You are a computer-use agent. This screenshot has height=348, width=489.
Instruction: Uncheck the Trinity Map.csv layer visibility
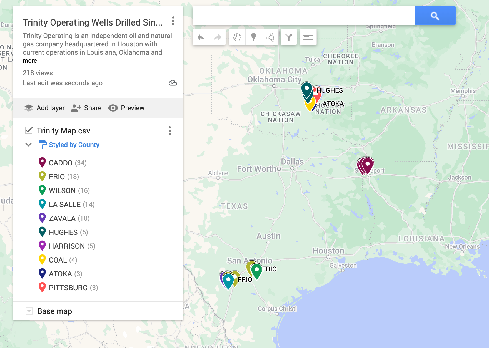coord(29,131)
